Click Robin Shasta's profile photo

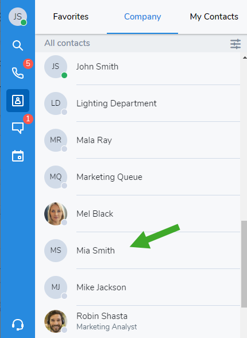click(56, 321)
